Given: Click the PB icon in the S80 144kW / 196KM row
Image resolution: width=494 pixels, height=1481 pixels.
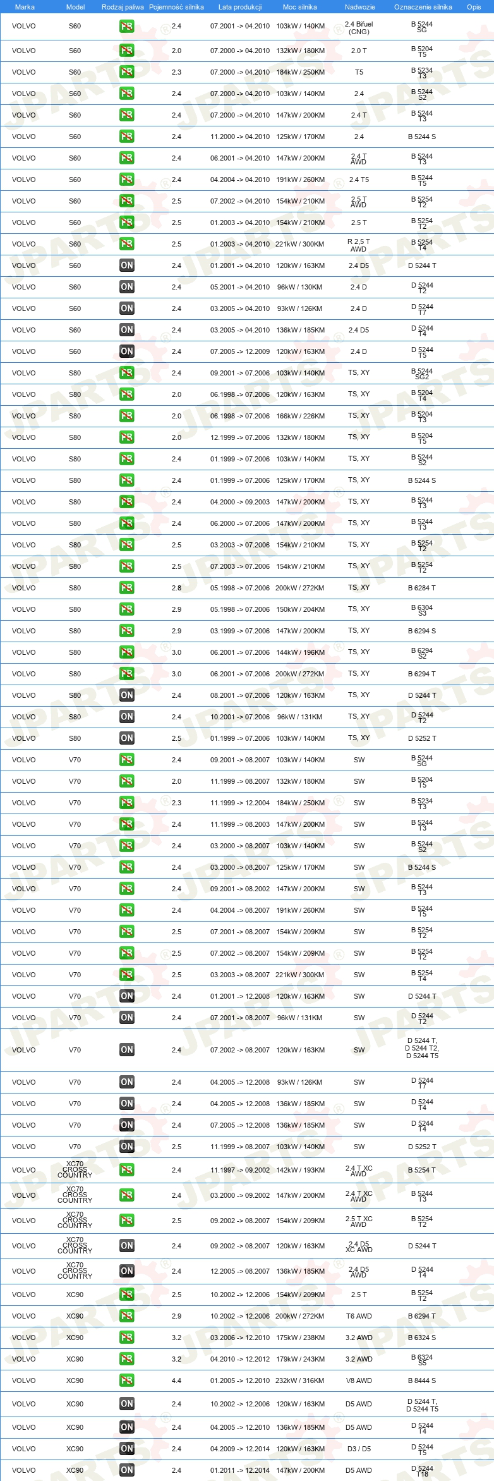Looking at the screenshot, I should point(127,652).
